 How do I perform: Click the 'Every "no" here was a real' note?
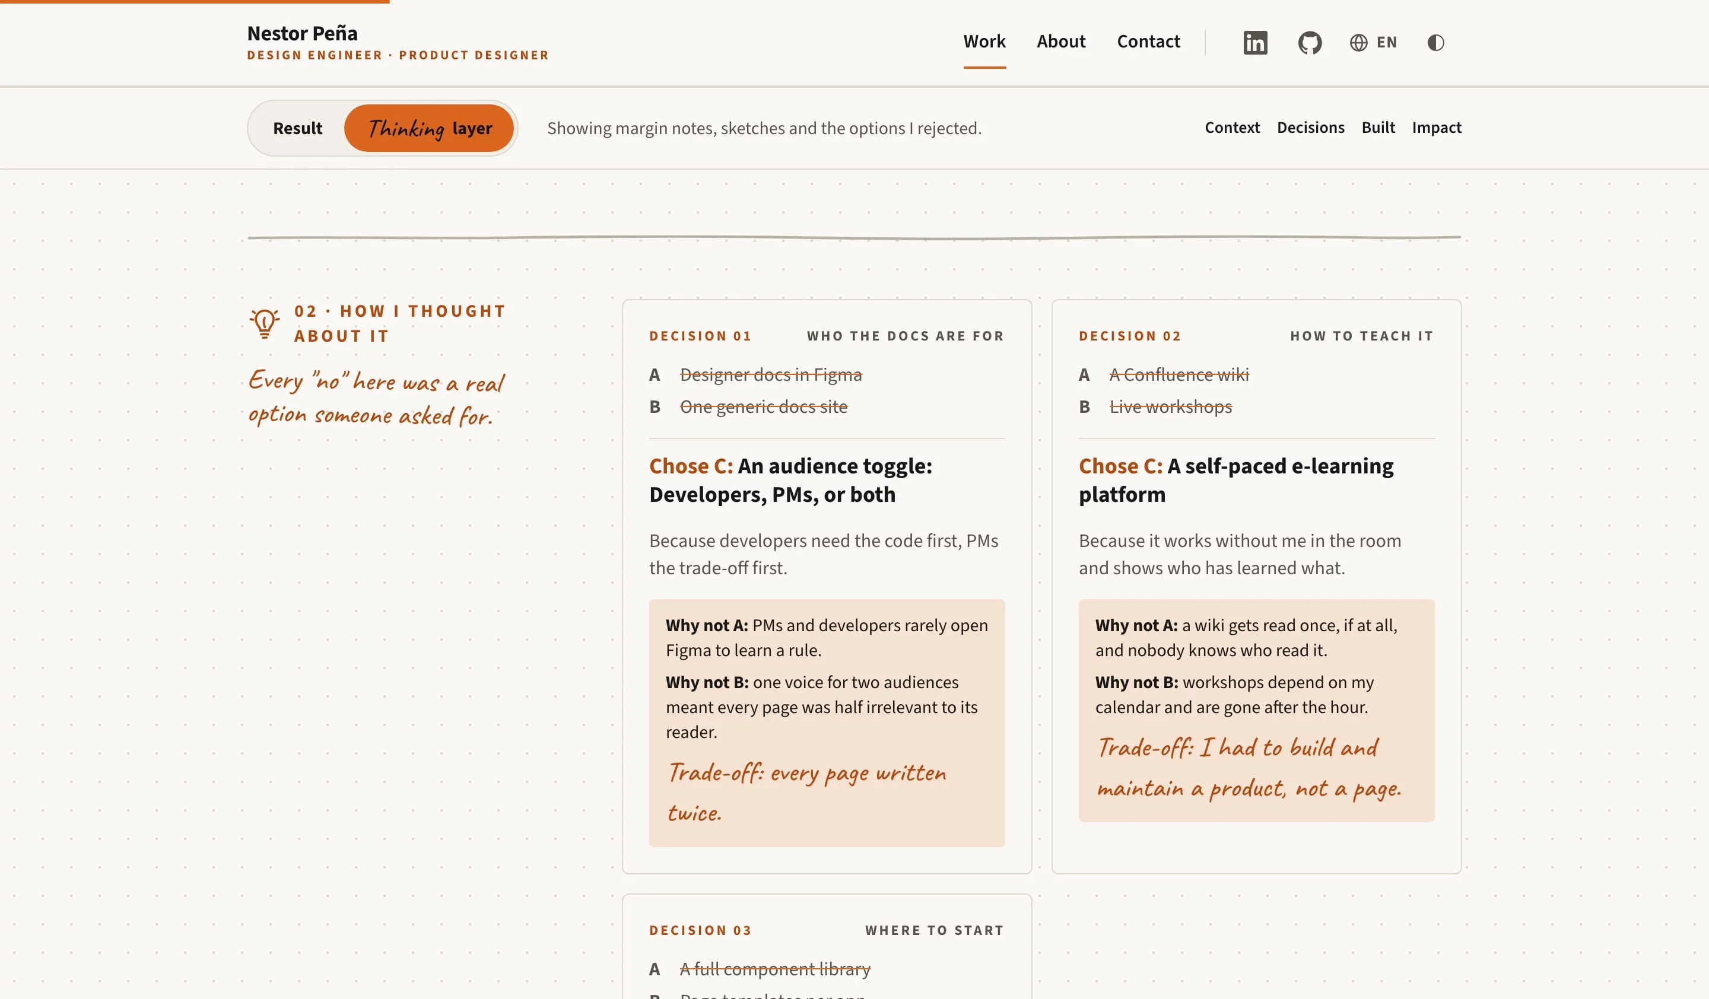(x=376, y=398)
